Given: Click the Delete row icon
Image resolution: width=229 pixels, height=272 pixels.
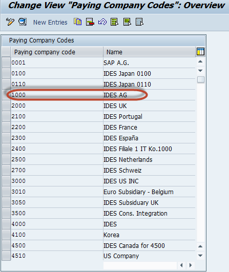Looking at the screenshot, I should (x=90, y=22).
